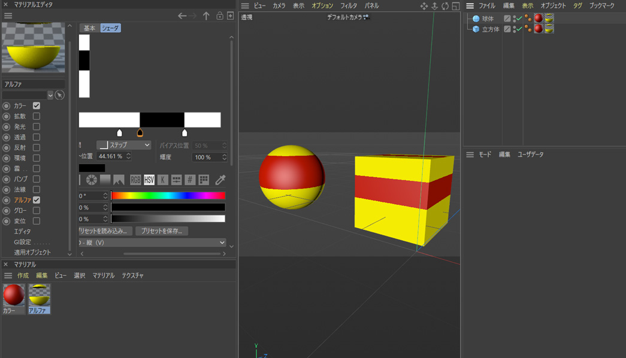
Task: Disable the アルファ channel checkbox
Action: (37, 200)
